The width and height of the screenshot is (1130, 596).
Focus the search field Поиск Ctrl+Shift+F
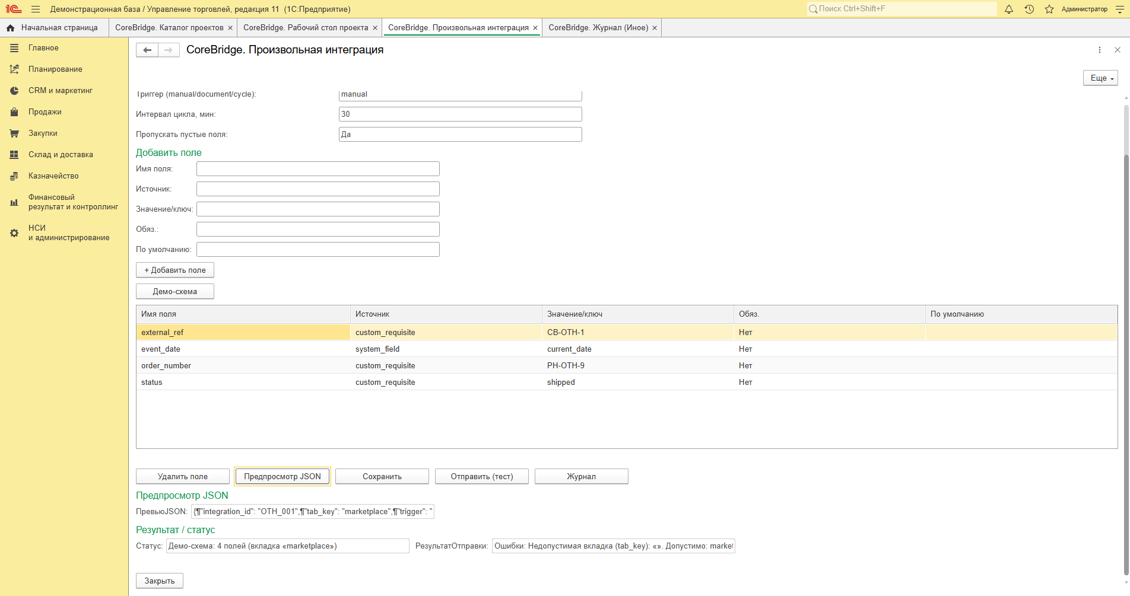pyautogui.click(x=902, y=9)
